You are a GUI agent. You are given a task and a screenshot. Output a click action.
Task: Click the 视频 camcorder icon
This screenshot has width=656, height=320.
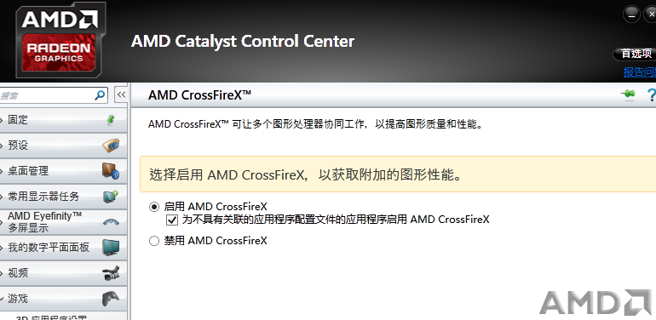tap(111, 273)
